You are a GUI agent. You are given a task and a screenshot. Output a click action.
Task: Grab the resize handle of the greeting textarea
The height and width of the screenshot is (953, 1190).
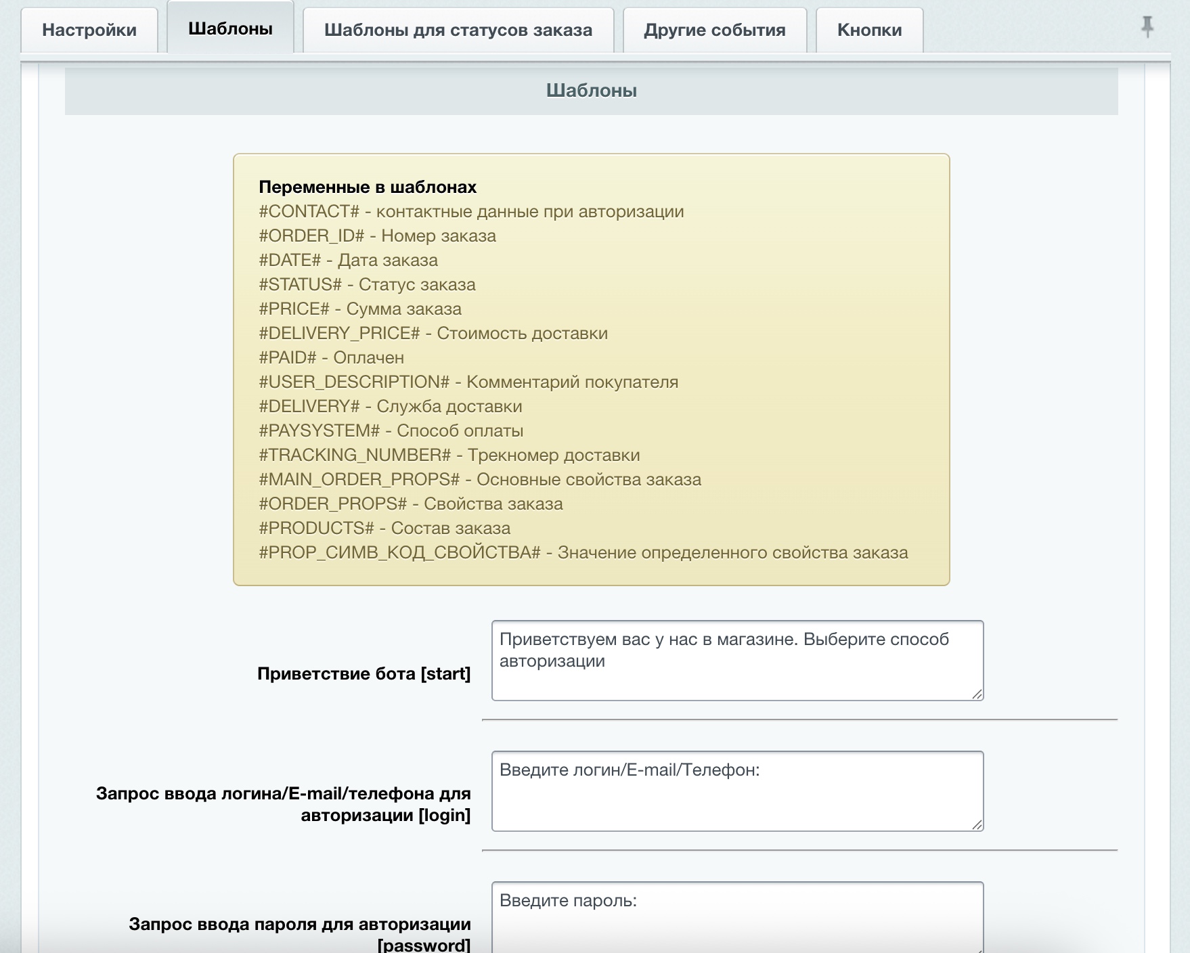pyautogui.click(x=977, y=694)
